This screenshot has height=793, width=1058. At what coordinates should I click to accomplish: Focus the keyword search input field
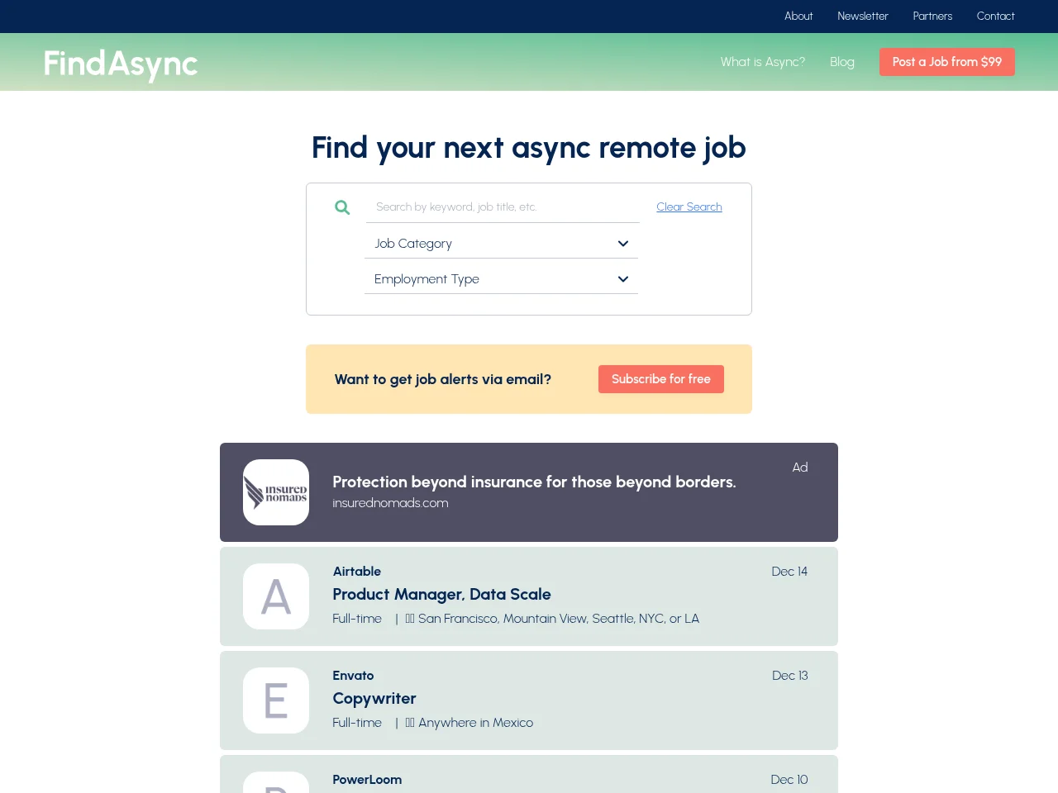click(x=503, y=207)
